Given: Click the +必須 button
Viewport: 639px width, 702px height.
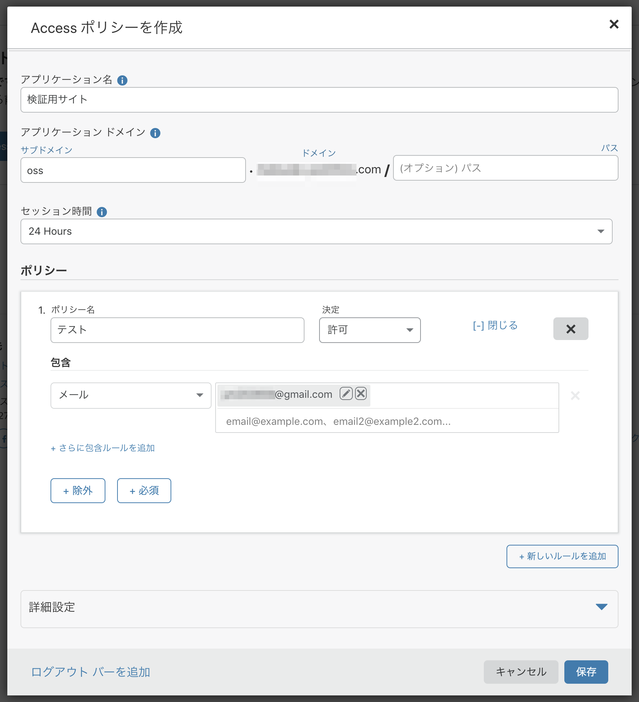Looking at the screenshot, I should click(x=144, y=491).
